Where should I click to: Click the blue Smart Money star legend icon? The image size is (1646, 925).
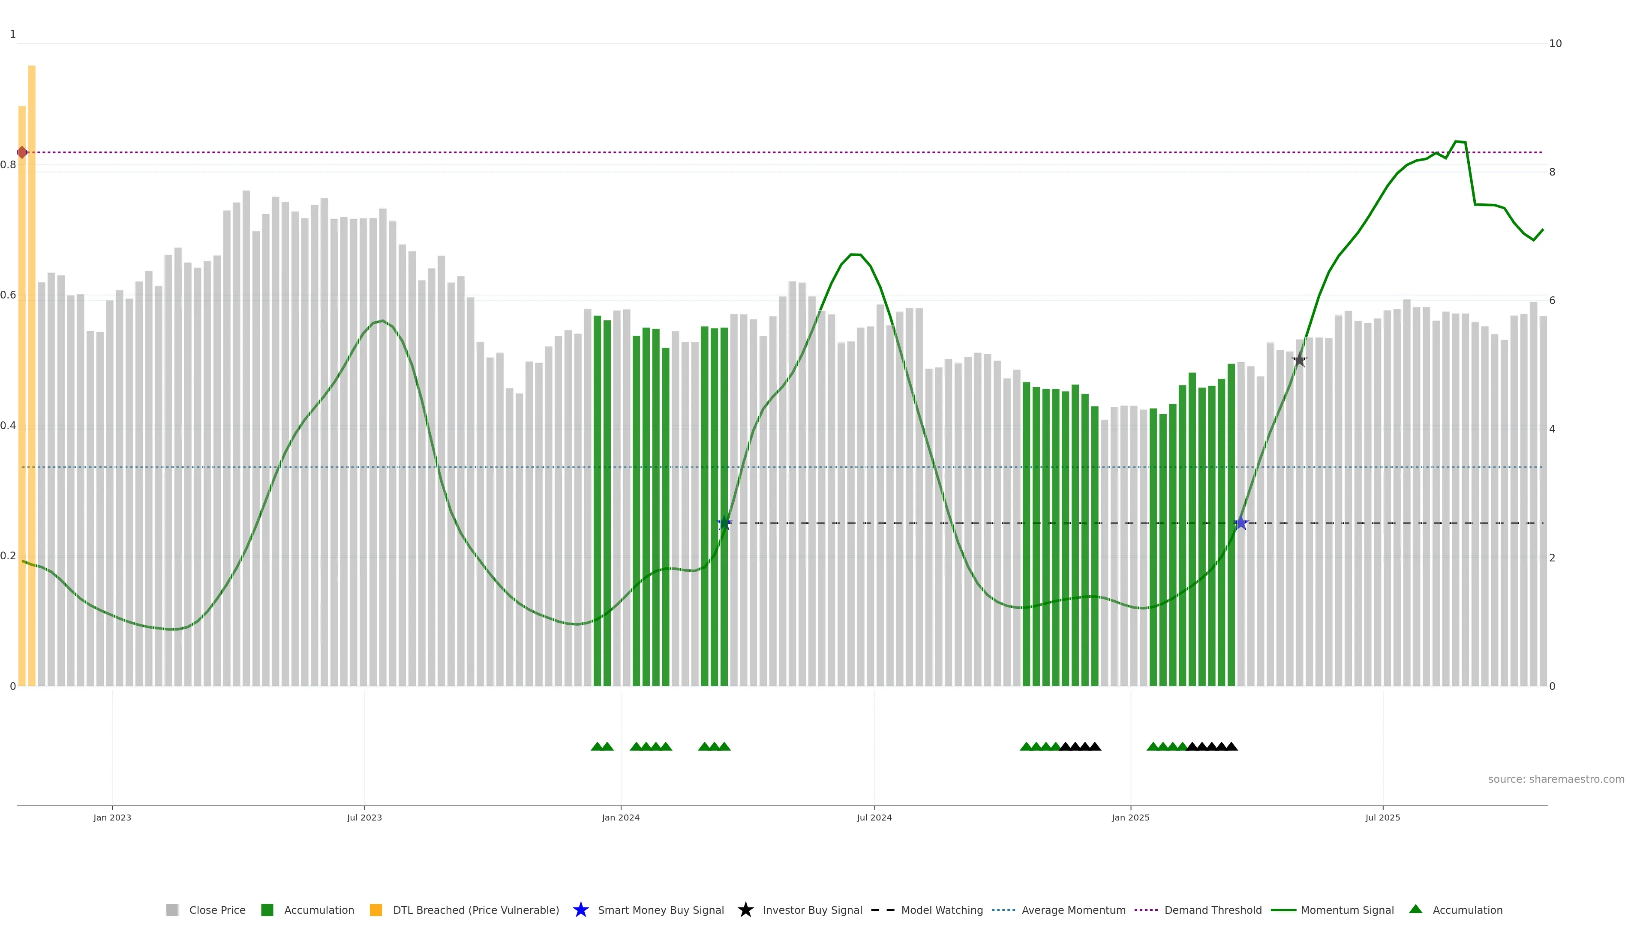(x=580, y=910)
